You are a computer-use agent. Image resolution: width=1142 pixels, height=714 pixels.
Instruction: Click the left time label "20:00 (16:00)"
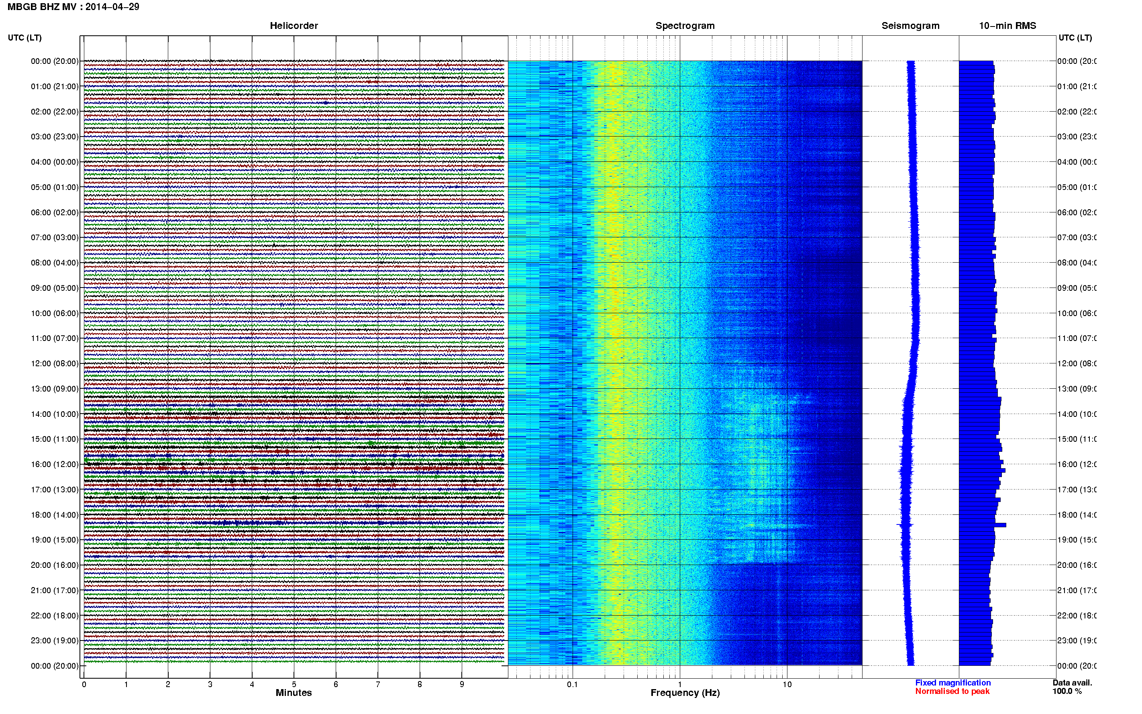click(55, 565)
